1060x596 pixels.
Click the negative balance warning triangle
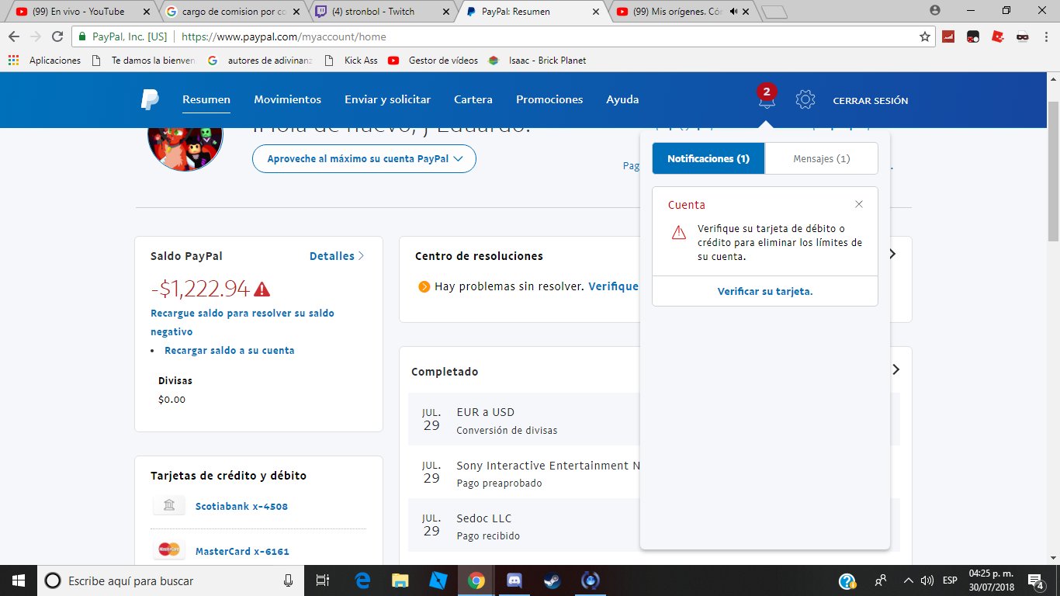point(262,289)
